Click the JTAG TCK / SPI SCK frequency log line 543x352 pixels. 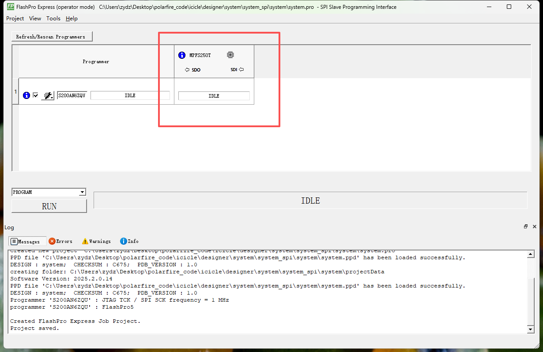(120, 300)
